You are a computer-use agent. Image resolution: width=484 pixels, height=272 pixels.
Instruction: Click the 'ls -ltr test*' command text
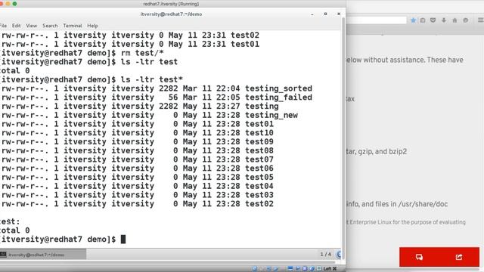coord(151,79)
